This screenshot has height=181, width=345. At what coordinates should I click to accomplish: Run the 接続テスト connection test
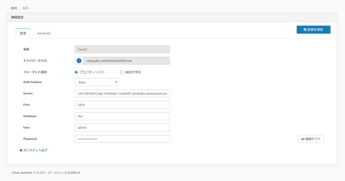[311, 139]
